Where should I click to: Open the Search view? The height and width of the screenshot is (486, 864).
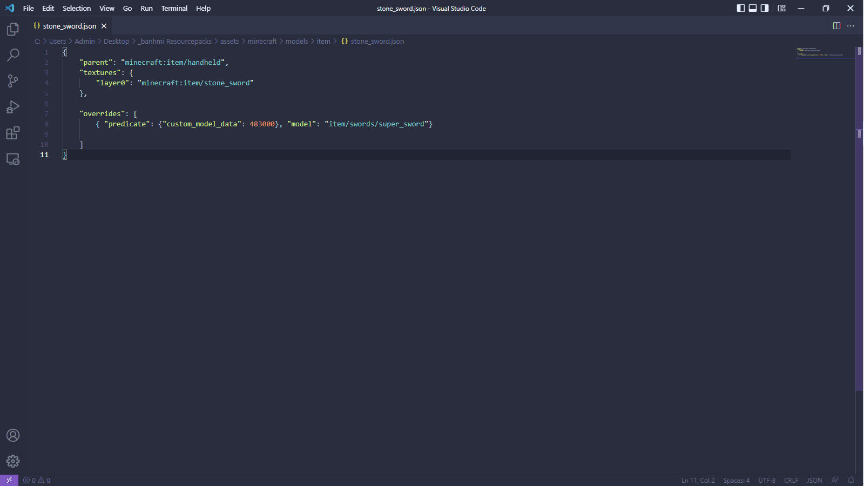pyautogui.click(x=13, y=55)
